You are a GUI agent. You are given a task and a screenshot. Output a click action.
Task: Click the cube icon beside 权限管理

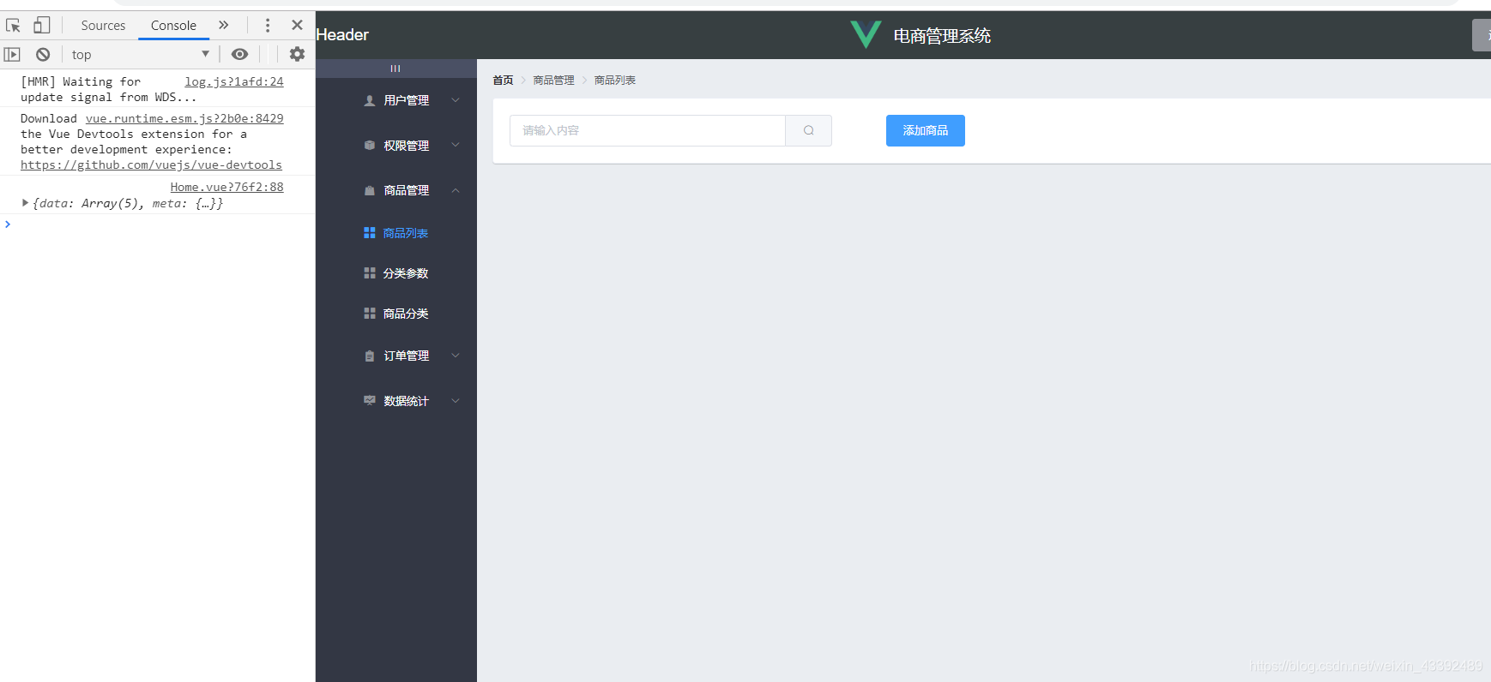[370, 146]
